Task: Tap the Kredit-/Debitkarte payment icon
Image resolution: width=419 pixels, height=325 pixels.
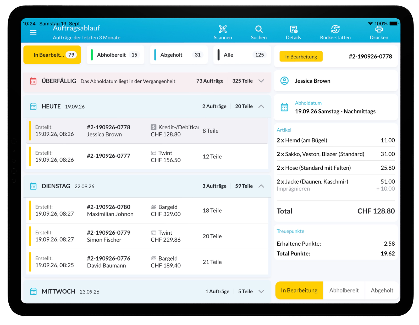Action: pyautogui.click(x=153, y=127)
